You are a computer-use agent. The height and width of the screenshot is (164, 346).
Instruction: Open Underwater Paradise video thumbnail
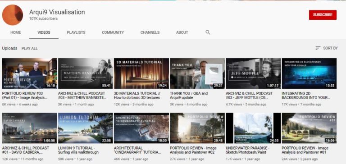pyautogui.click(x=253, y=128)
